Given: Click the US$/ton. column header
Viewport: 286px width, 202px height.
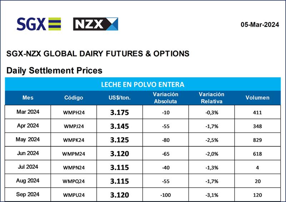Looking at the screenshot, I should coord(119,97).
